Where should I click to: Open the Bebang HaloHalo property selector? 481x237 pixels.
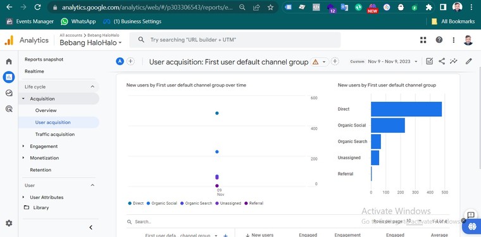click(91, 42)
